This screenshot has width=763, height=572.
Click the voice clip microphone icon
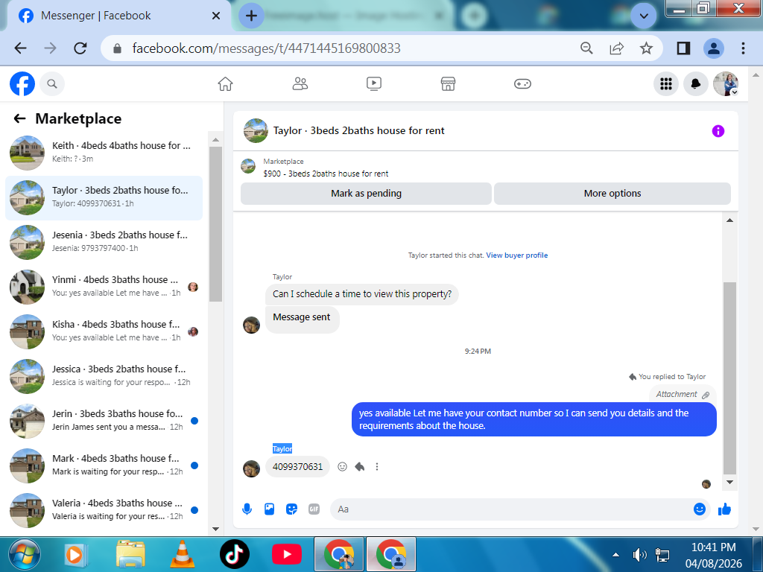247,509
